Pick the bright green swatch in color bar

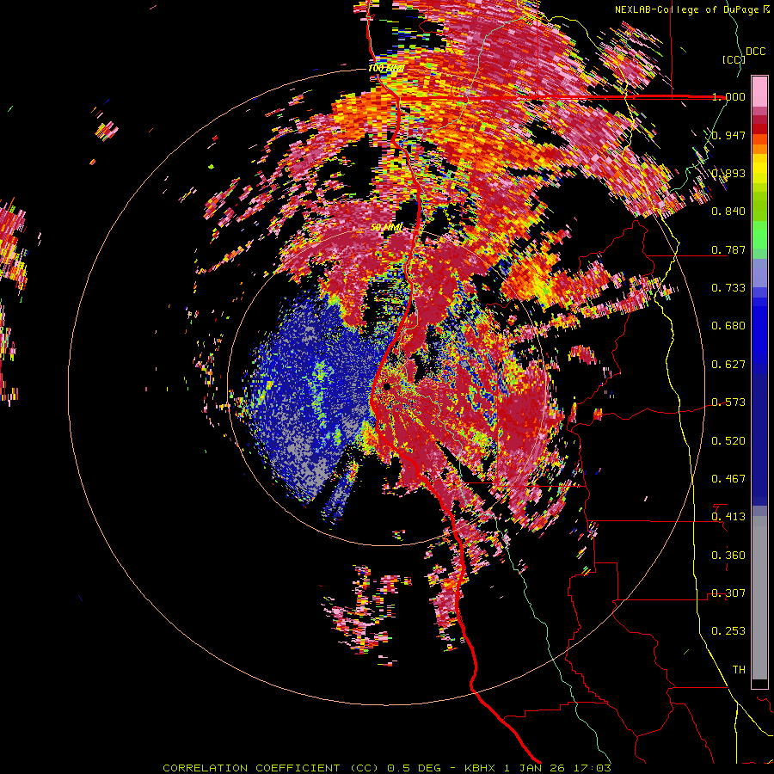coord(759,234)
